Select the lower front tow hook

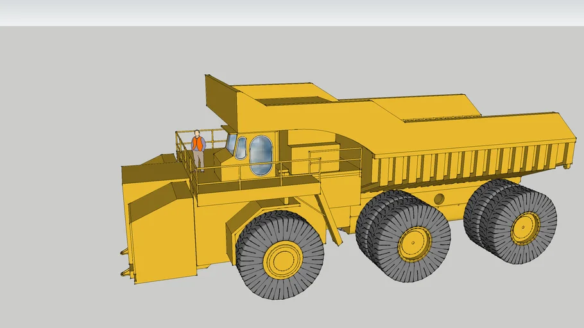126,273
